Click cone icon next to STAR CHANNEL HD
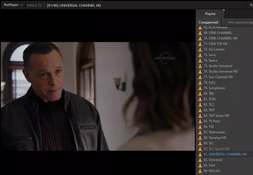The height and width of the screenshot is (175, 253). click(200, 38)
